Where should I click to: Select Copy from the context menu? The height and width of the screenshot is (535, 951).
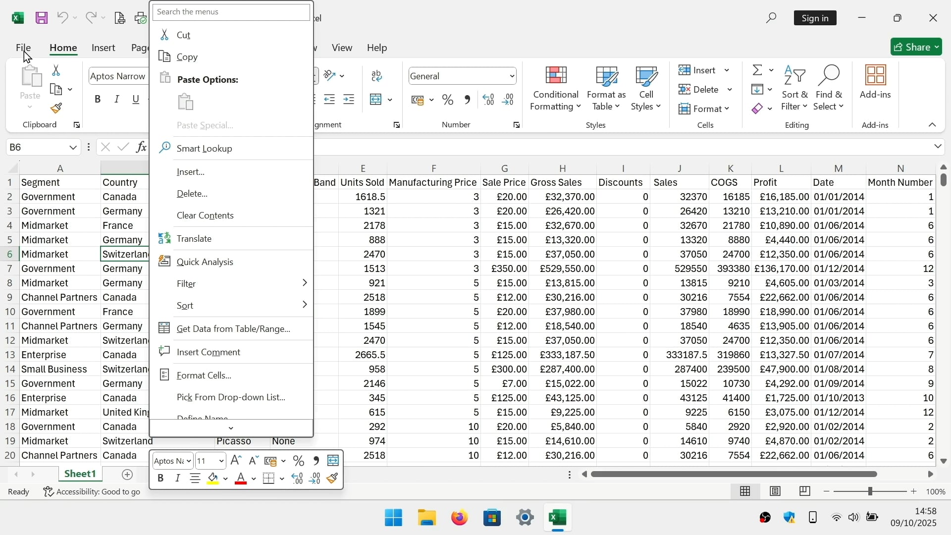pyautogui.click(x=186, y=56)
